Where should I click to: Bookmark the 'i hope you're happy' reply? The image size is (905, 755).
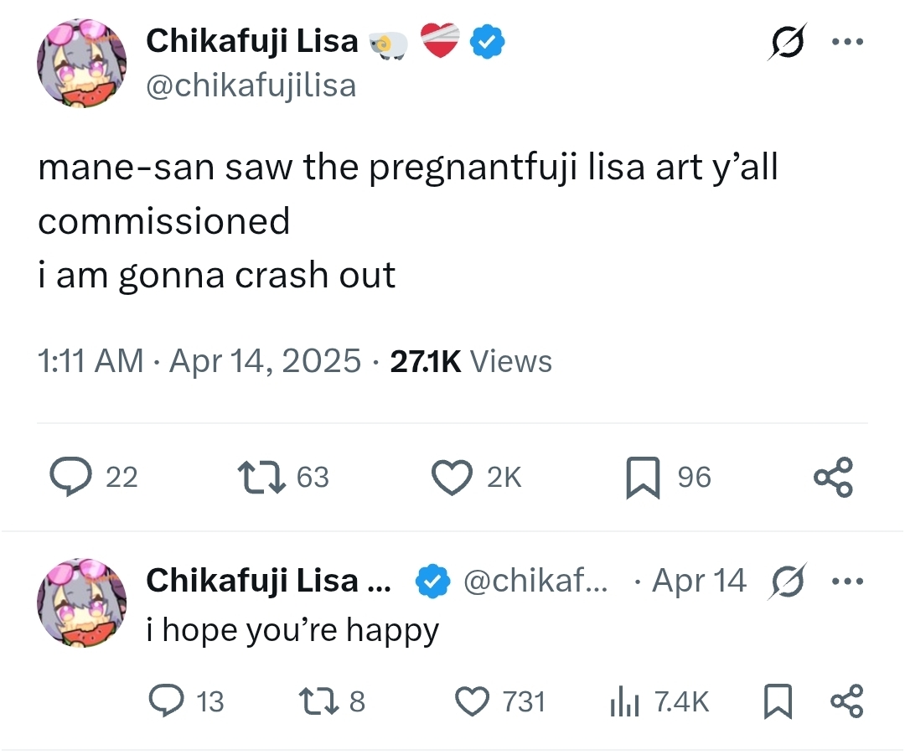(x=778, y=701)
